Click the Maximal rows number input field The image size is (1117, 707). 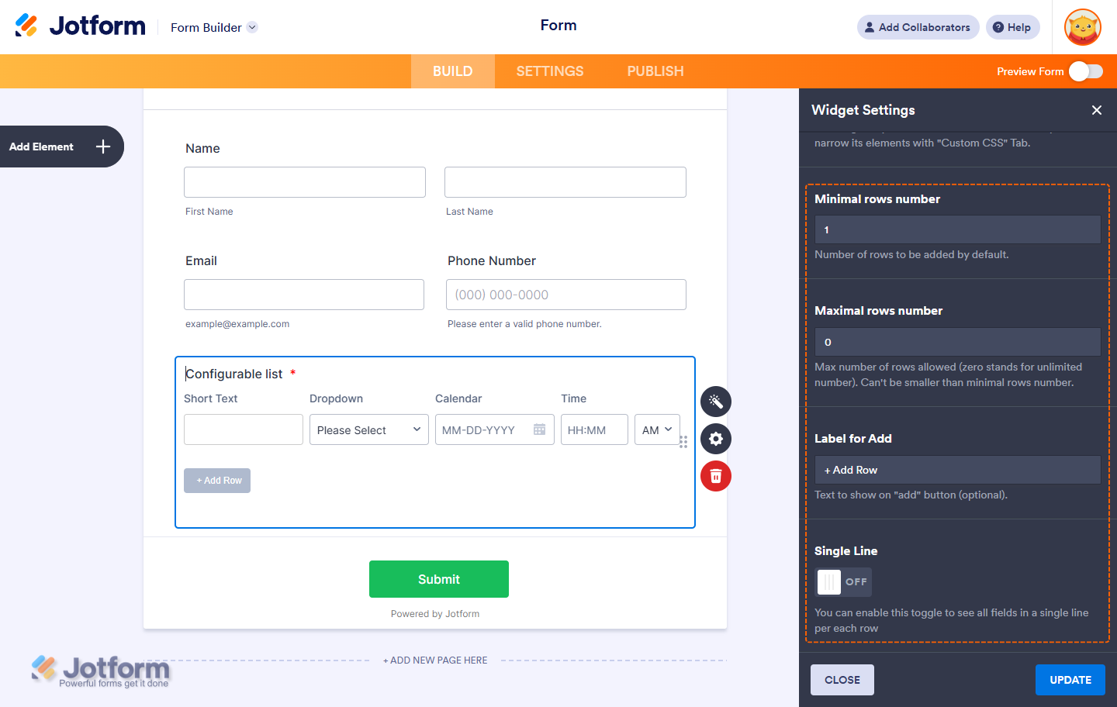coord(957,342)
